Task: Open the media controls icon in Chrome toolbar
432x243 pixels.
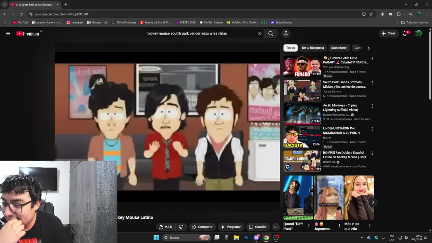Action: tap(411, 14)
